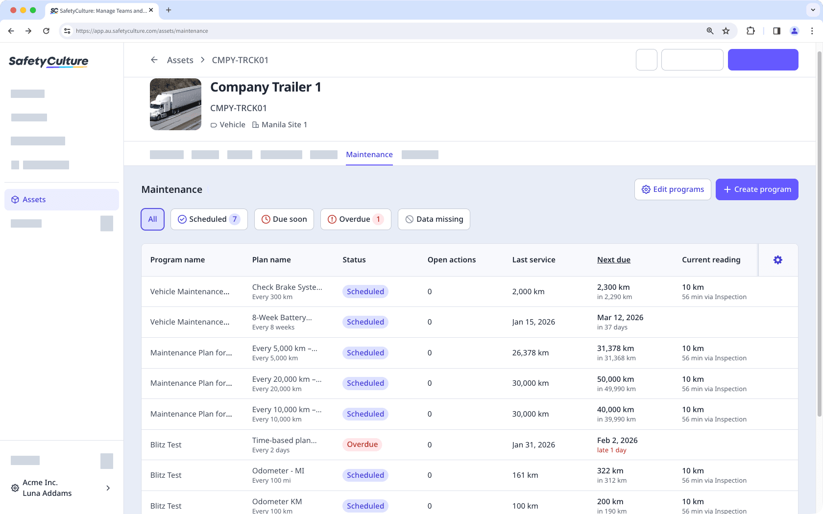
Task: Click the browser profile avatar
Action: (x=794, y=30)
